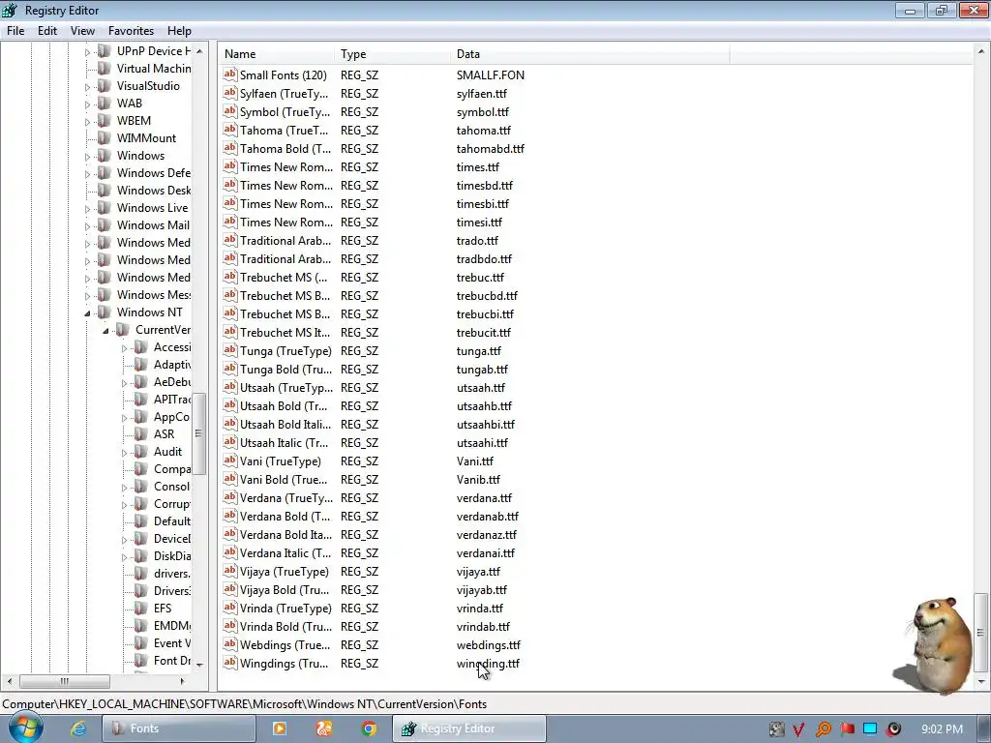Click the tree pane horizontal scrollbar thumb
Viewport: 991px width, 743px height.
click(65, 681)
